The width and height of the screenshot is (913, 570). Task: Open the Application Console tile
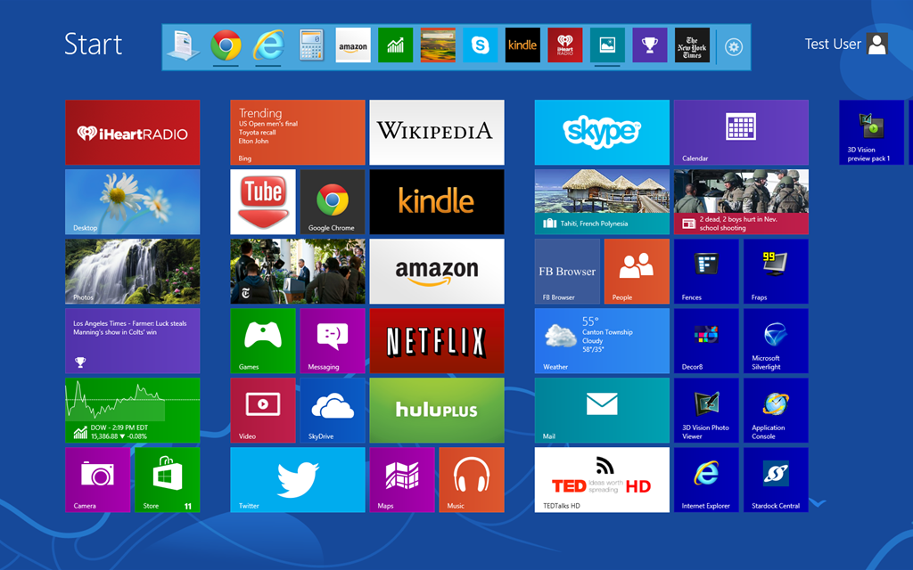777,411
